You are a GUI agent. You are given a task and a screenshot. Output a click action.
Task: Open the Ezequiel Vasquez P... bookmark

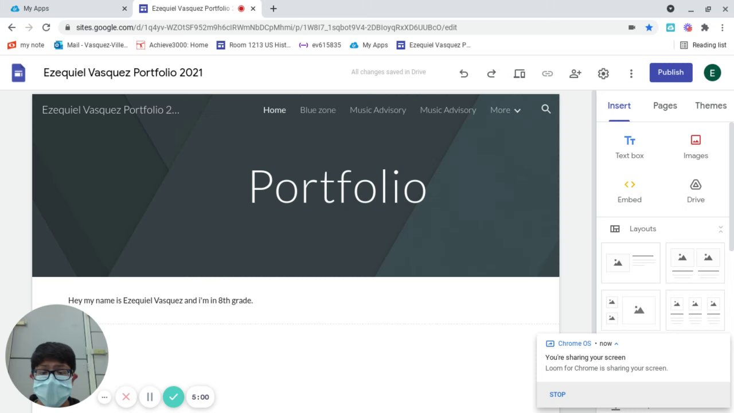(x=434, y=45)
